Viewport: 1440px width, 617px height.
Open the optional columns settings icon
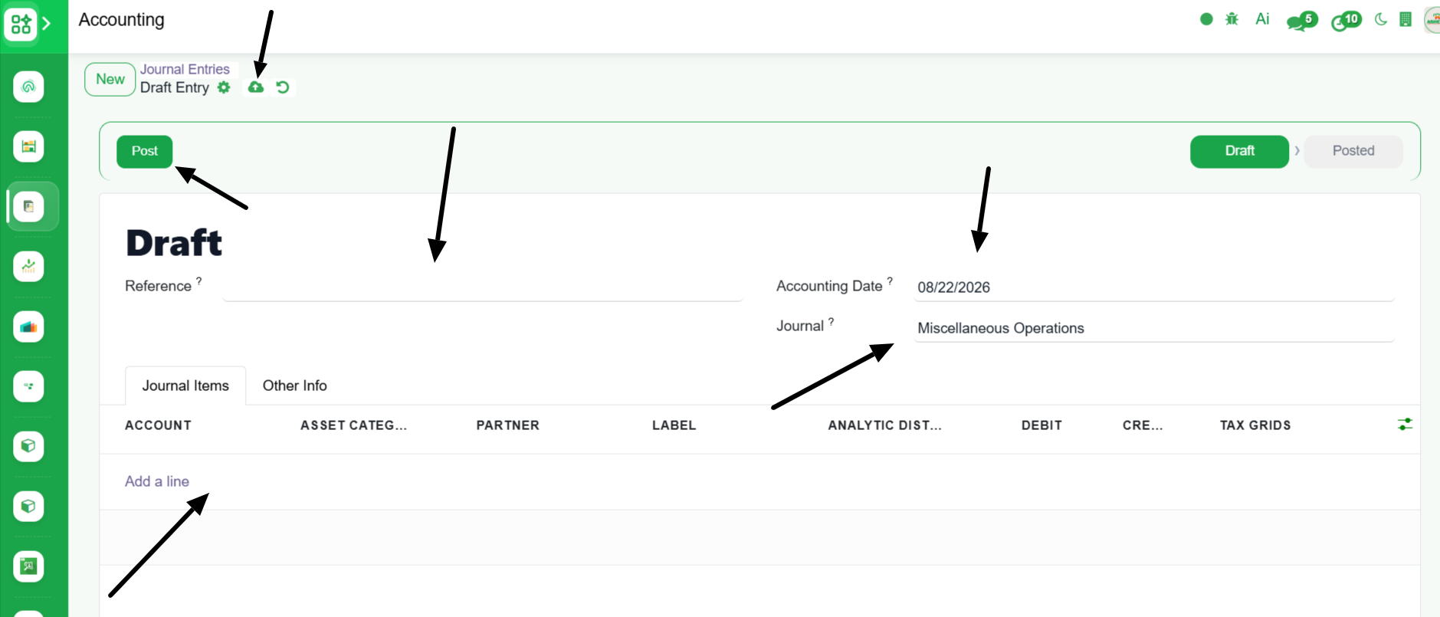point(1405,424)
